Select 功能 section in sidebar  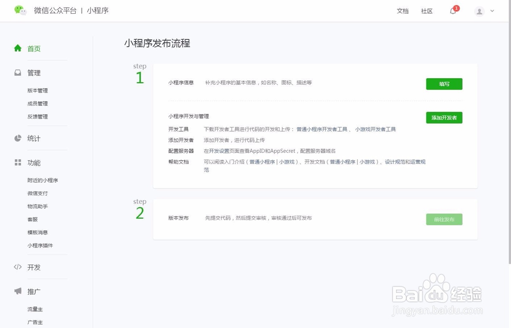tap(34, 162)
